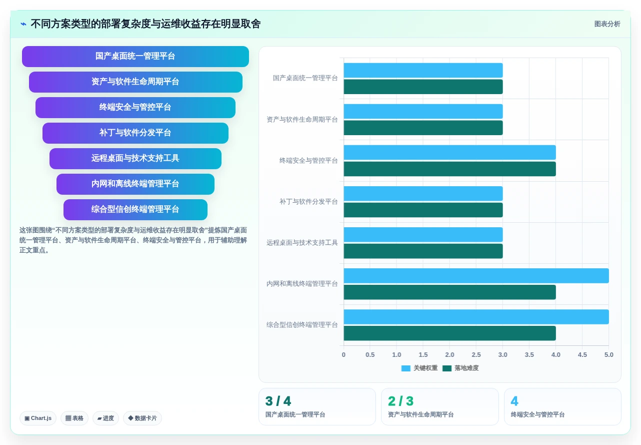This screenshot has height=445, width=641.
Task: Select the 国产桌面统一管理平台 funnel bar
Action: click(x=135, y=57)
